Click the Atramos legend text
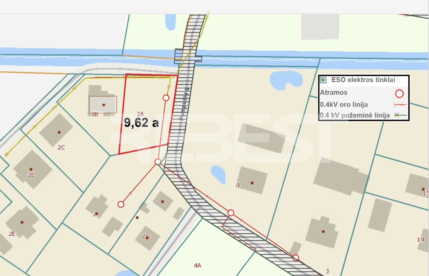Image resolution: width=429 pixels, height=276 pixels. click(x=334, y=92)
